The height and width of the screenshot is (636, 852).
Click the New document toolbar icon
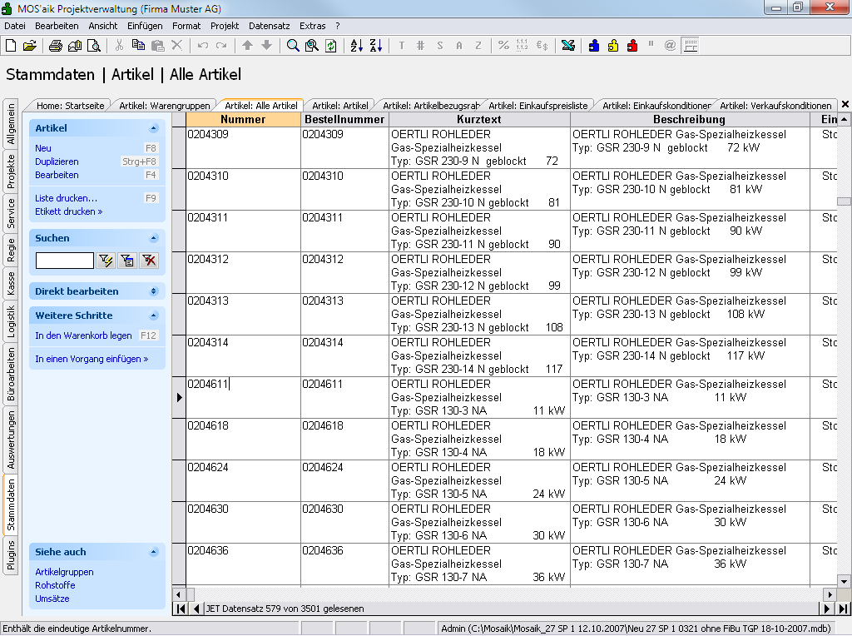(11, 46)
